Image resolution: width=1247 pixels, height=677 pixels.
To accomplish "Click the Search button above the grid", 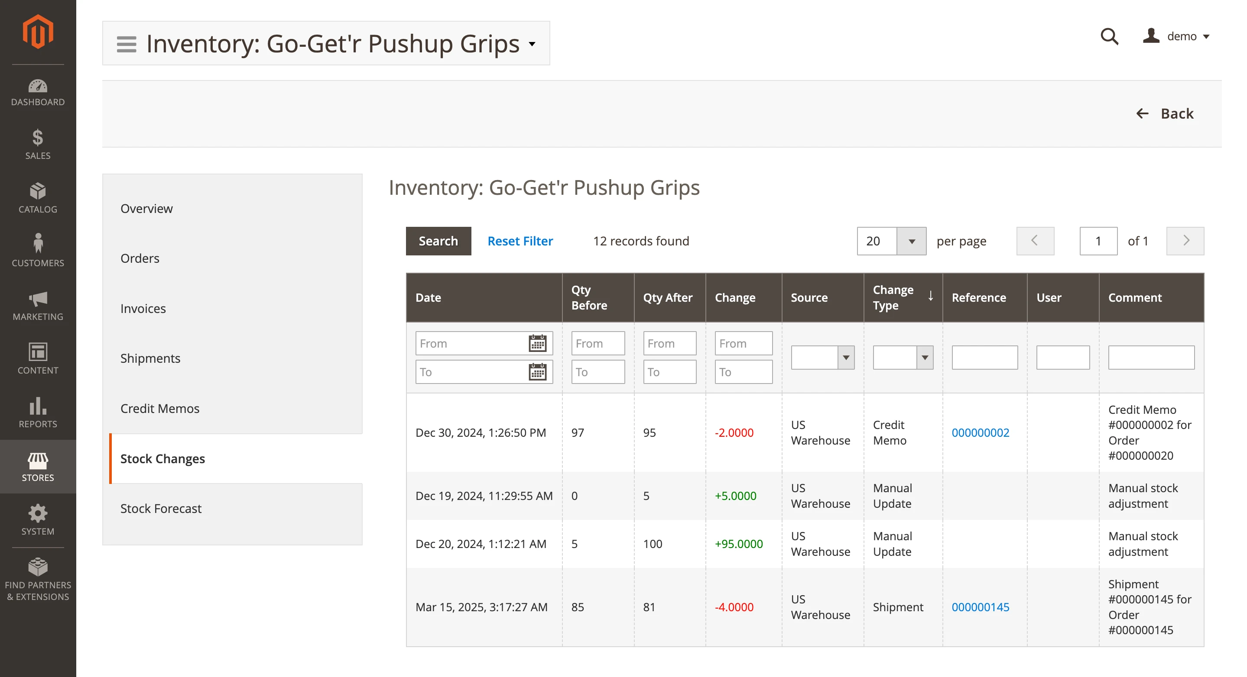I will coord(438,241).
